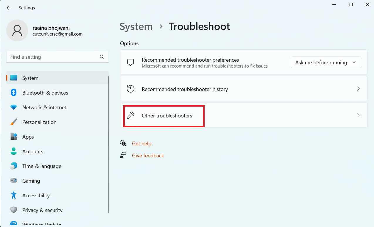Click the Privacy & security shield icon
Screen dimensions: 374x227
14,210
